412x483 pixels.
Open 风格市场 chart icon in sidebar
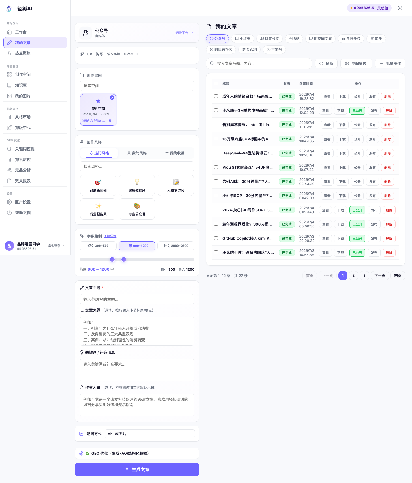9,117
